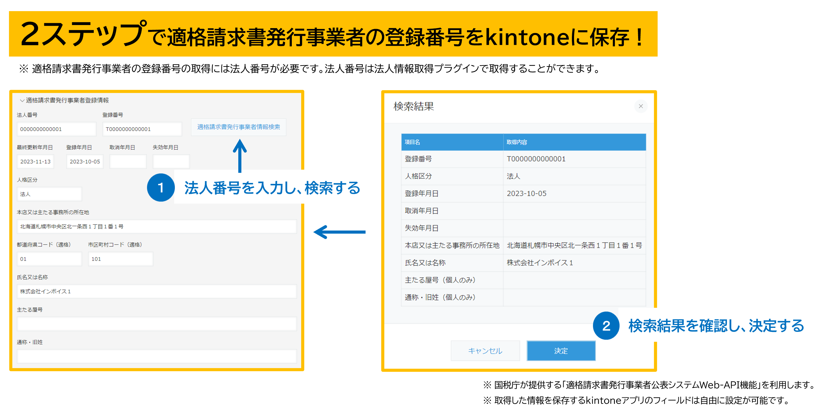Viewport: 830px width, 411px height.
Task: Click the empty 主たる屋号 input field
Action: click(157, 324)
